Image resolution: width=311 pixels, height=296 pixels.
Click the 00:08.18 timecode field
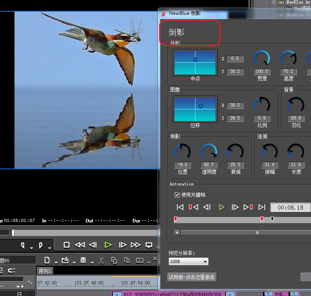pyautogui.click(x=290, y=208)
